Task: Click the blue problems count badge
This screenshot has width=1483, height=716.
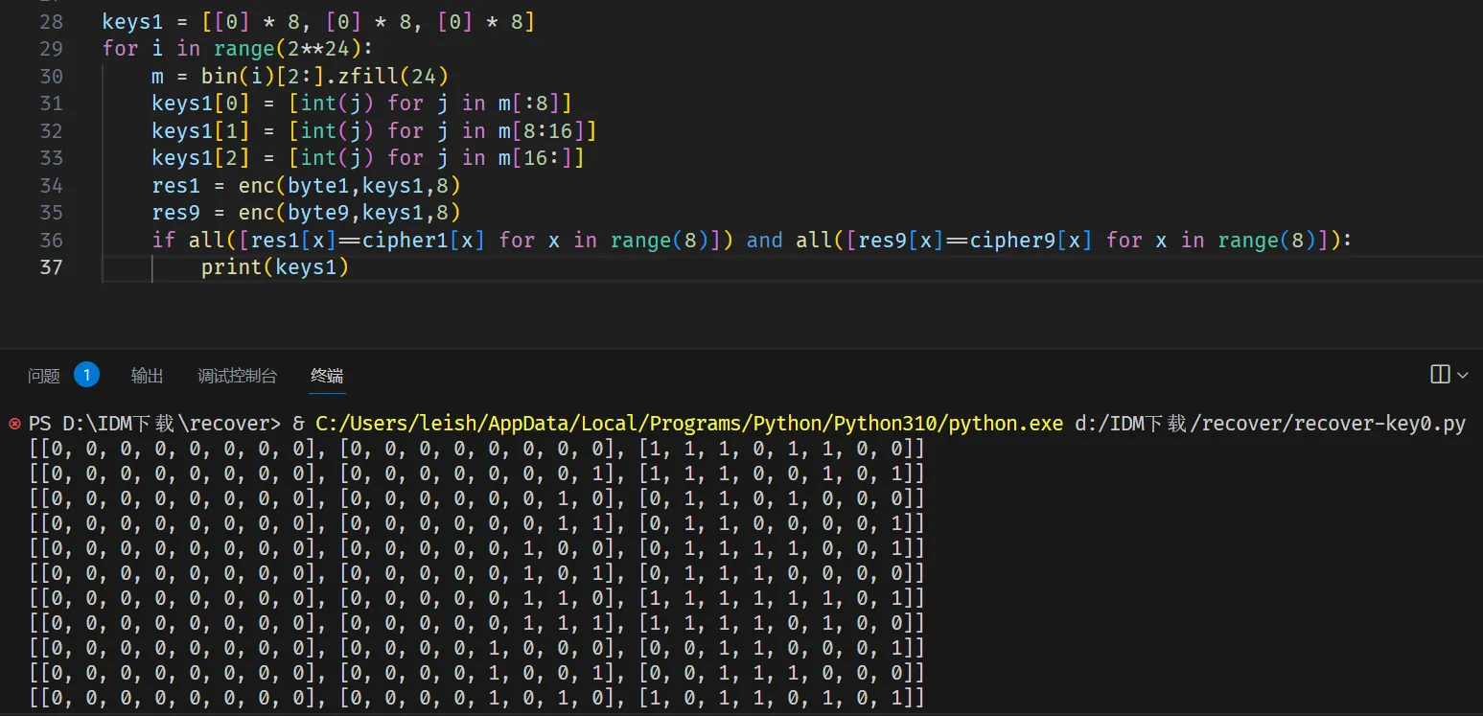Action: coord(86,375)
